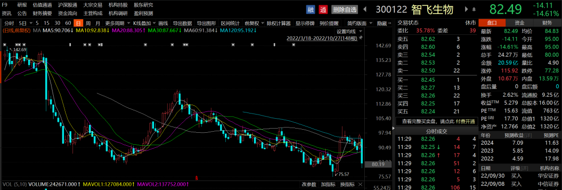Click the 删除自选 button
This screenshot has width=562, height=190.
coord(345,9)
